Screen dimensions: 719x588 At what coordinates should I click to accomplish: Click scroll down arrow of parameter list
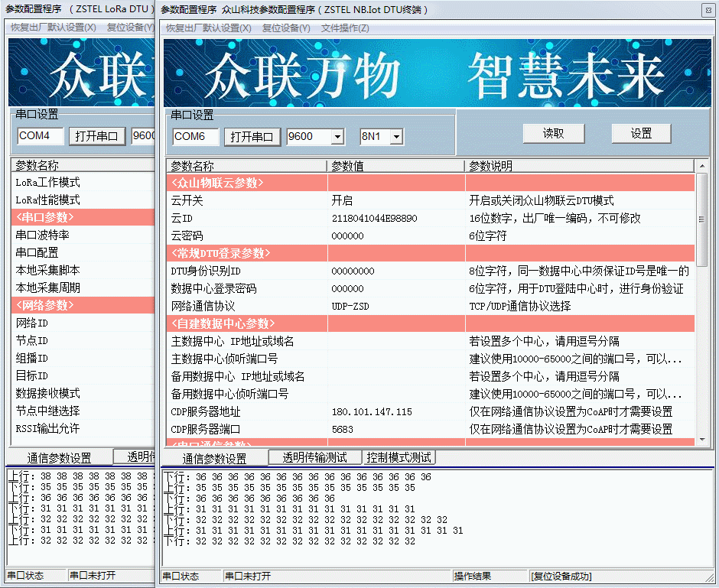[701, 440]
